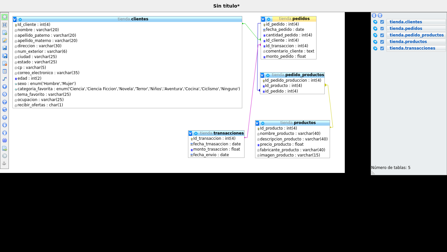This screenshot has width=447, height=252.
Task: Toggle the tienda.transacciones visibility checkbox
Action: pos(382,48)
